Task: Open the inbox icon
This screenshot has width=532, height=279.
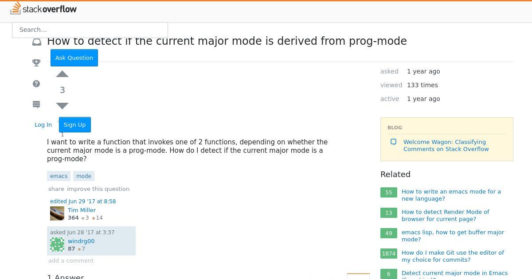Action: [37, 42]
